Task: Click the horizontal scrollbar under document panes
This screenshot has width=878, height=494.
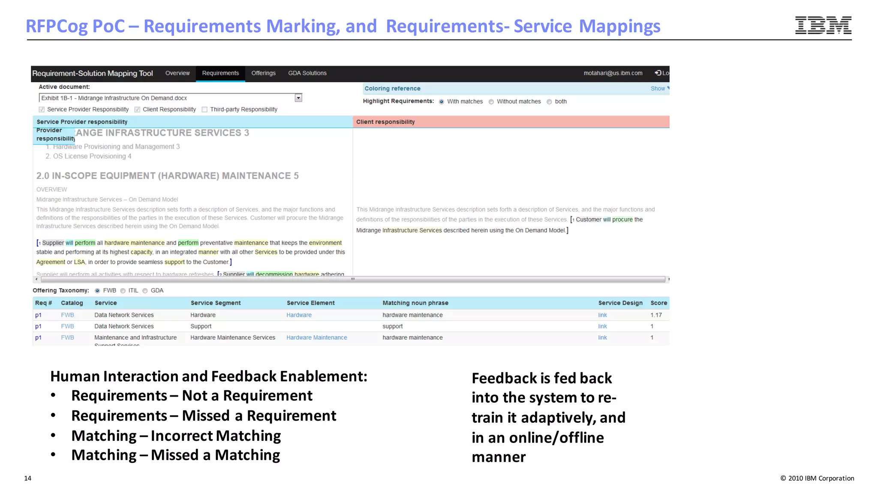Action: pos(352,279)
